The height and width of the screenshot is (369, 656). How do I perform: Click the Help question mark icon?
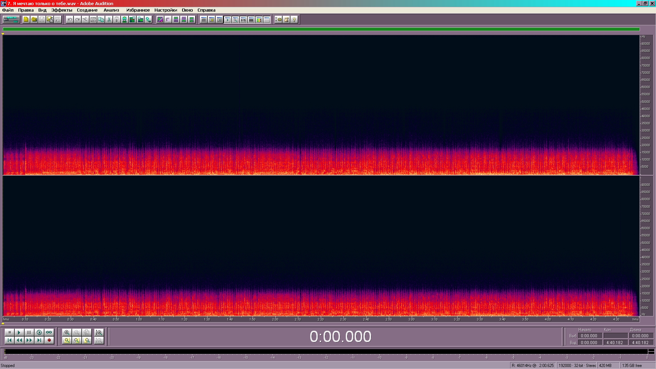tap(294, 20)
